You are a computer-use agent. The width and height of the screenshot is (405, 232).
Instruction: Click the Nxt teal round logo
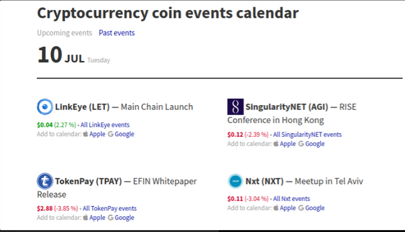235,181
